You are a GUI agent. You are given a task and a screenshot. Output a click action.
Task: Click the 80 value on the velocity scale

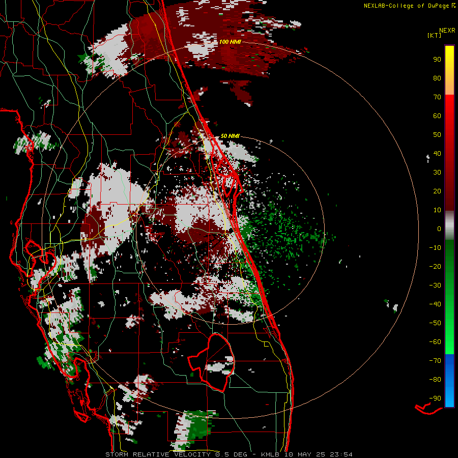437,78
